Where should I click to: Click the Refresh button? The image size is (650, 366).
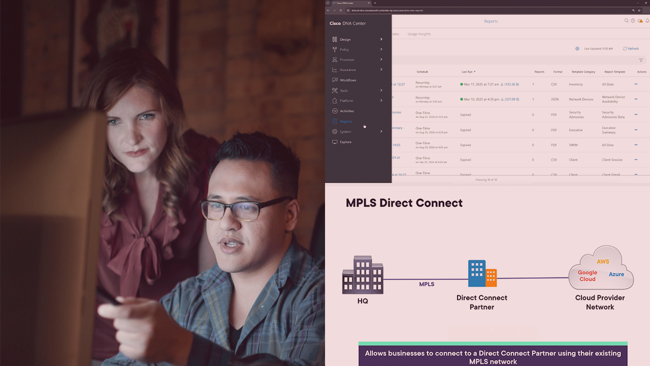tap(631, 49)
